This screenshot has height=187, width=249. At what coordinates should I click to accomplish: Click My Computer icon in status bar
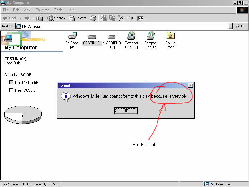pyautogui.click(x=207, y=184)
